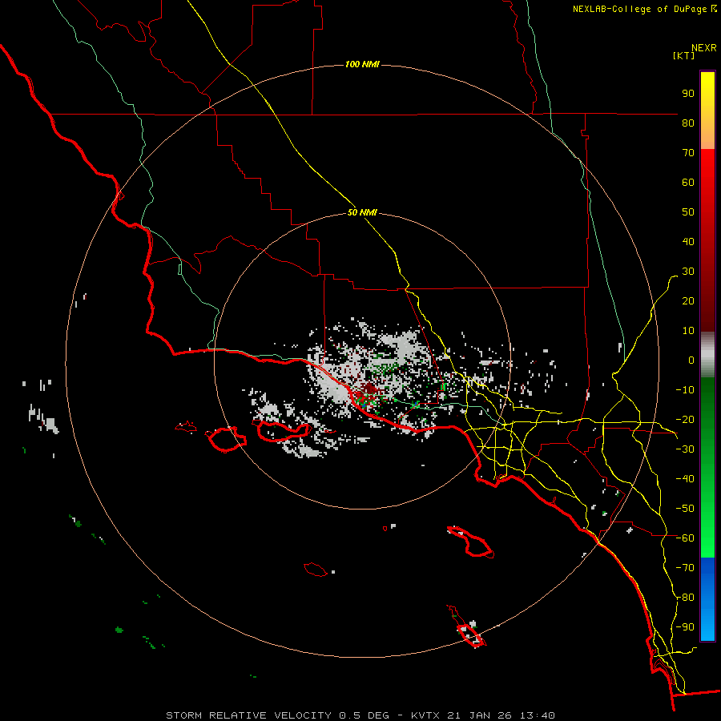This screenshot has height=721, width=721.
Task: Click the Storm Relative Velocity product title
Action: [x=248, y=715]
